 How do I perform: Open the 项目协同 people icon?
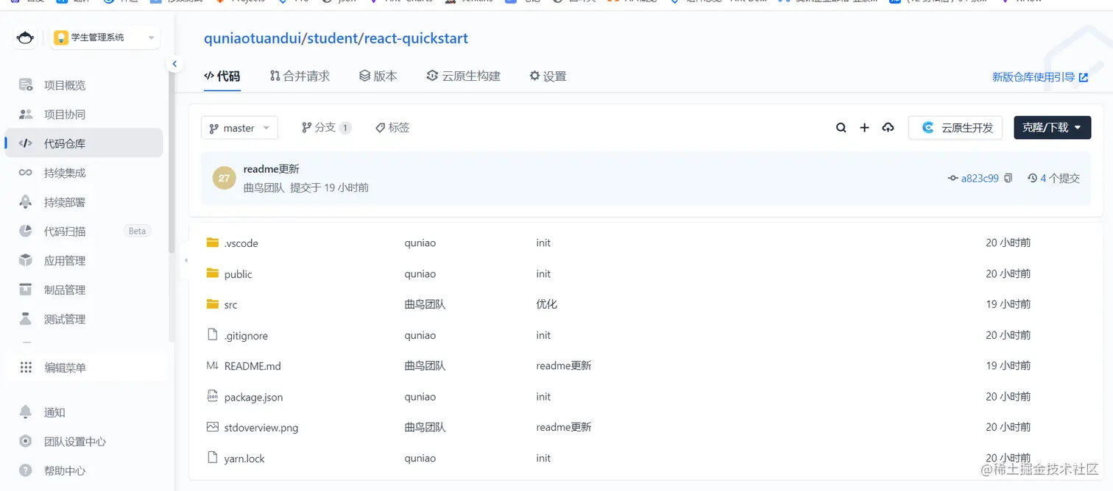coord(26,115)
